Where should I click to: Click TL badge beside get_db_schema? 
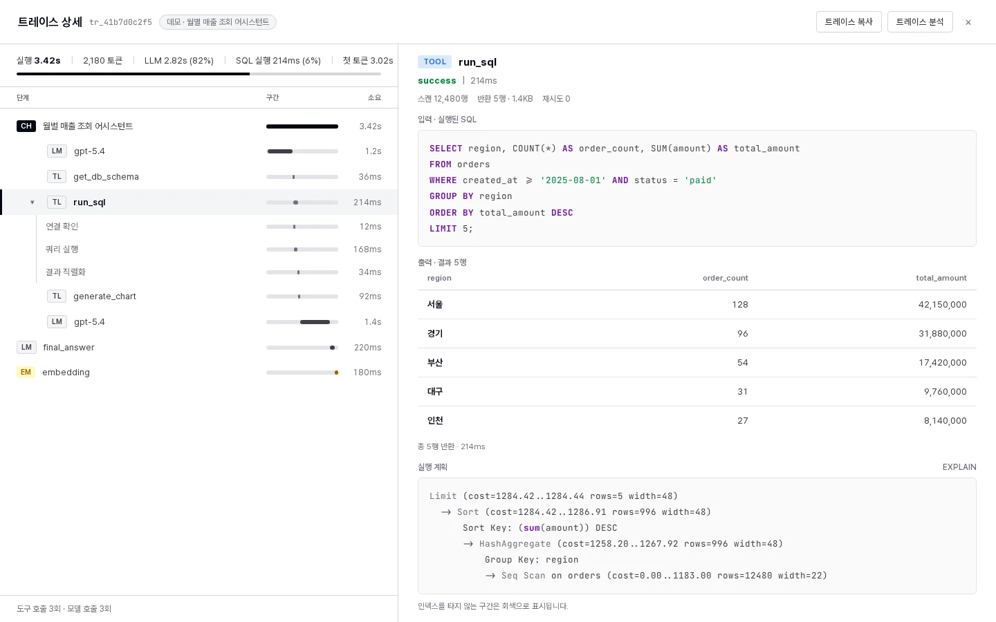57,177
